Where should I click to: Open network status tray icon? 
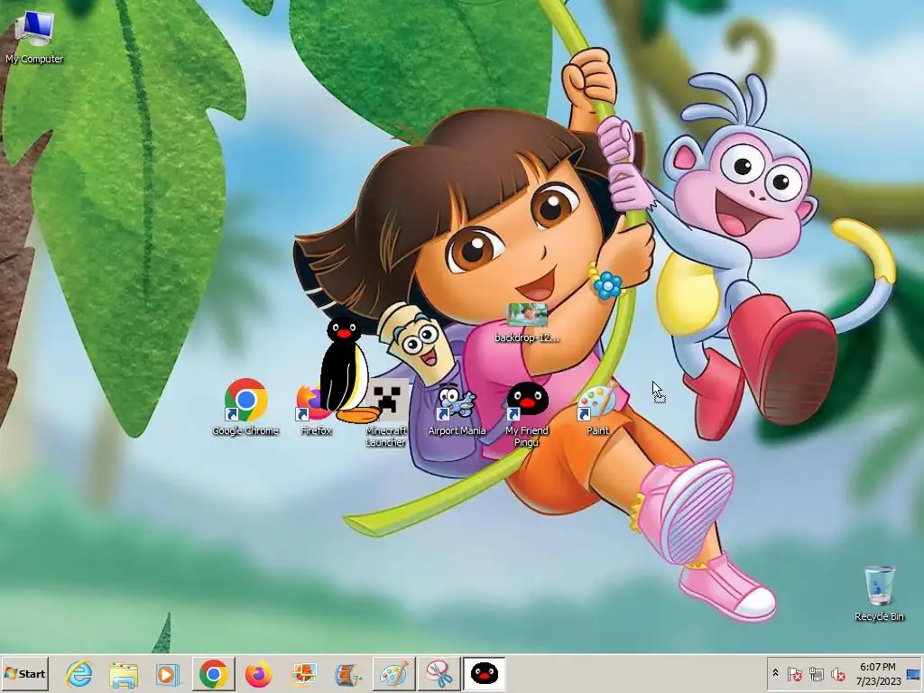[816, 673]
